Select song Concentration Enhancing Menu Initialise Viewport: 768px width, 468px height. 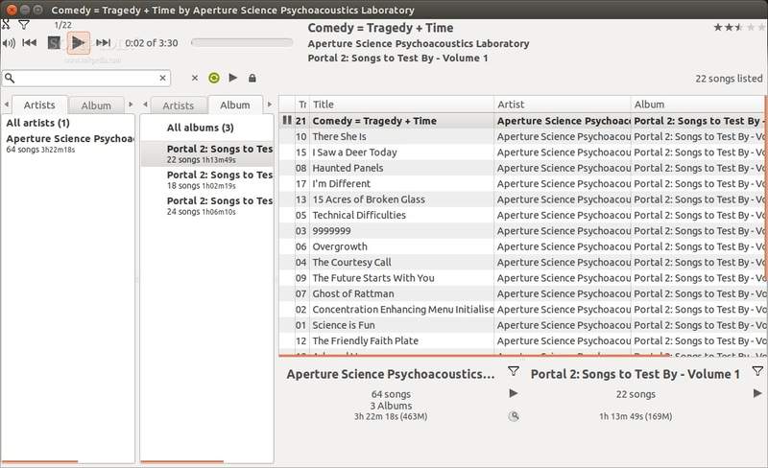click(522, 310)
